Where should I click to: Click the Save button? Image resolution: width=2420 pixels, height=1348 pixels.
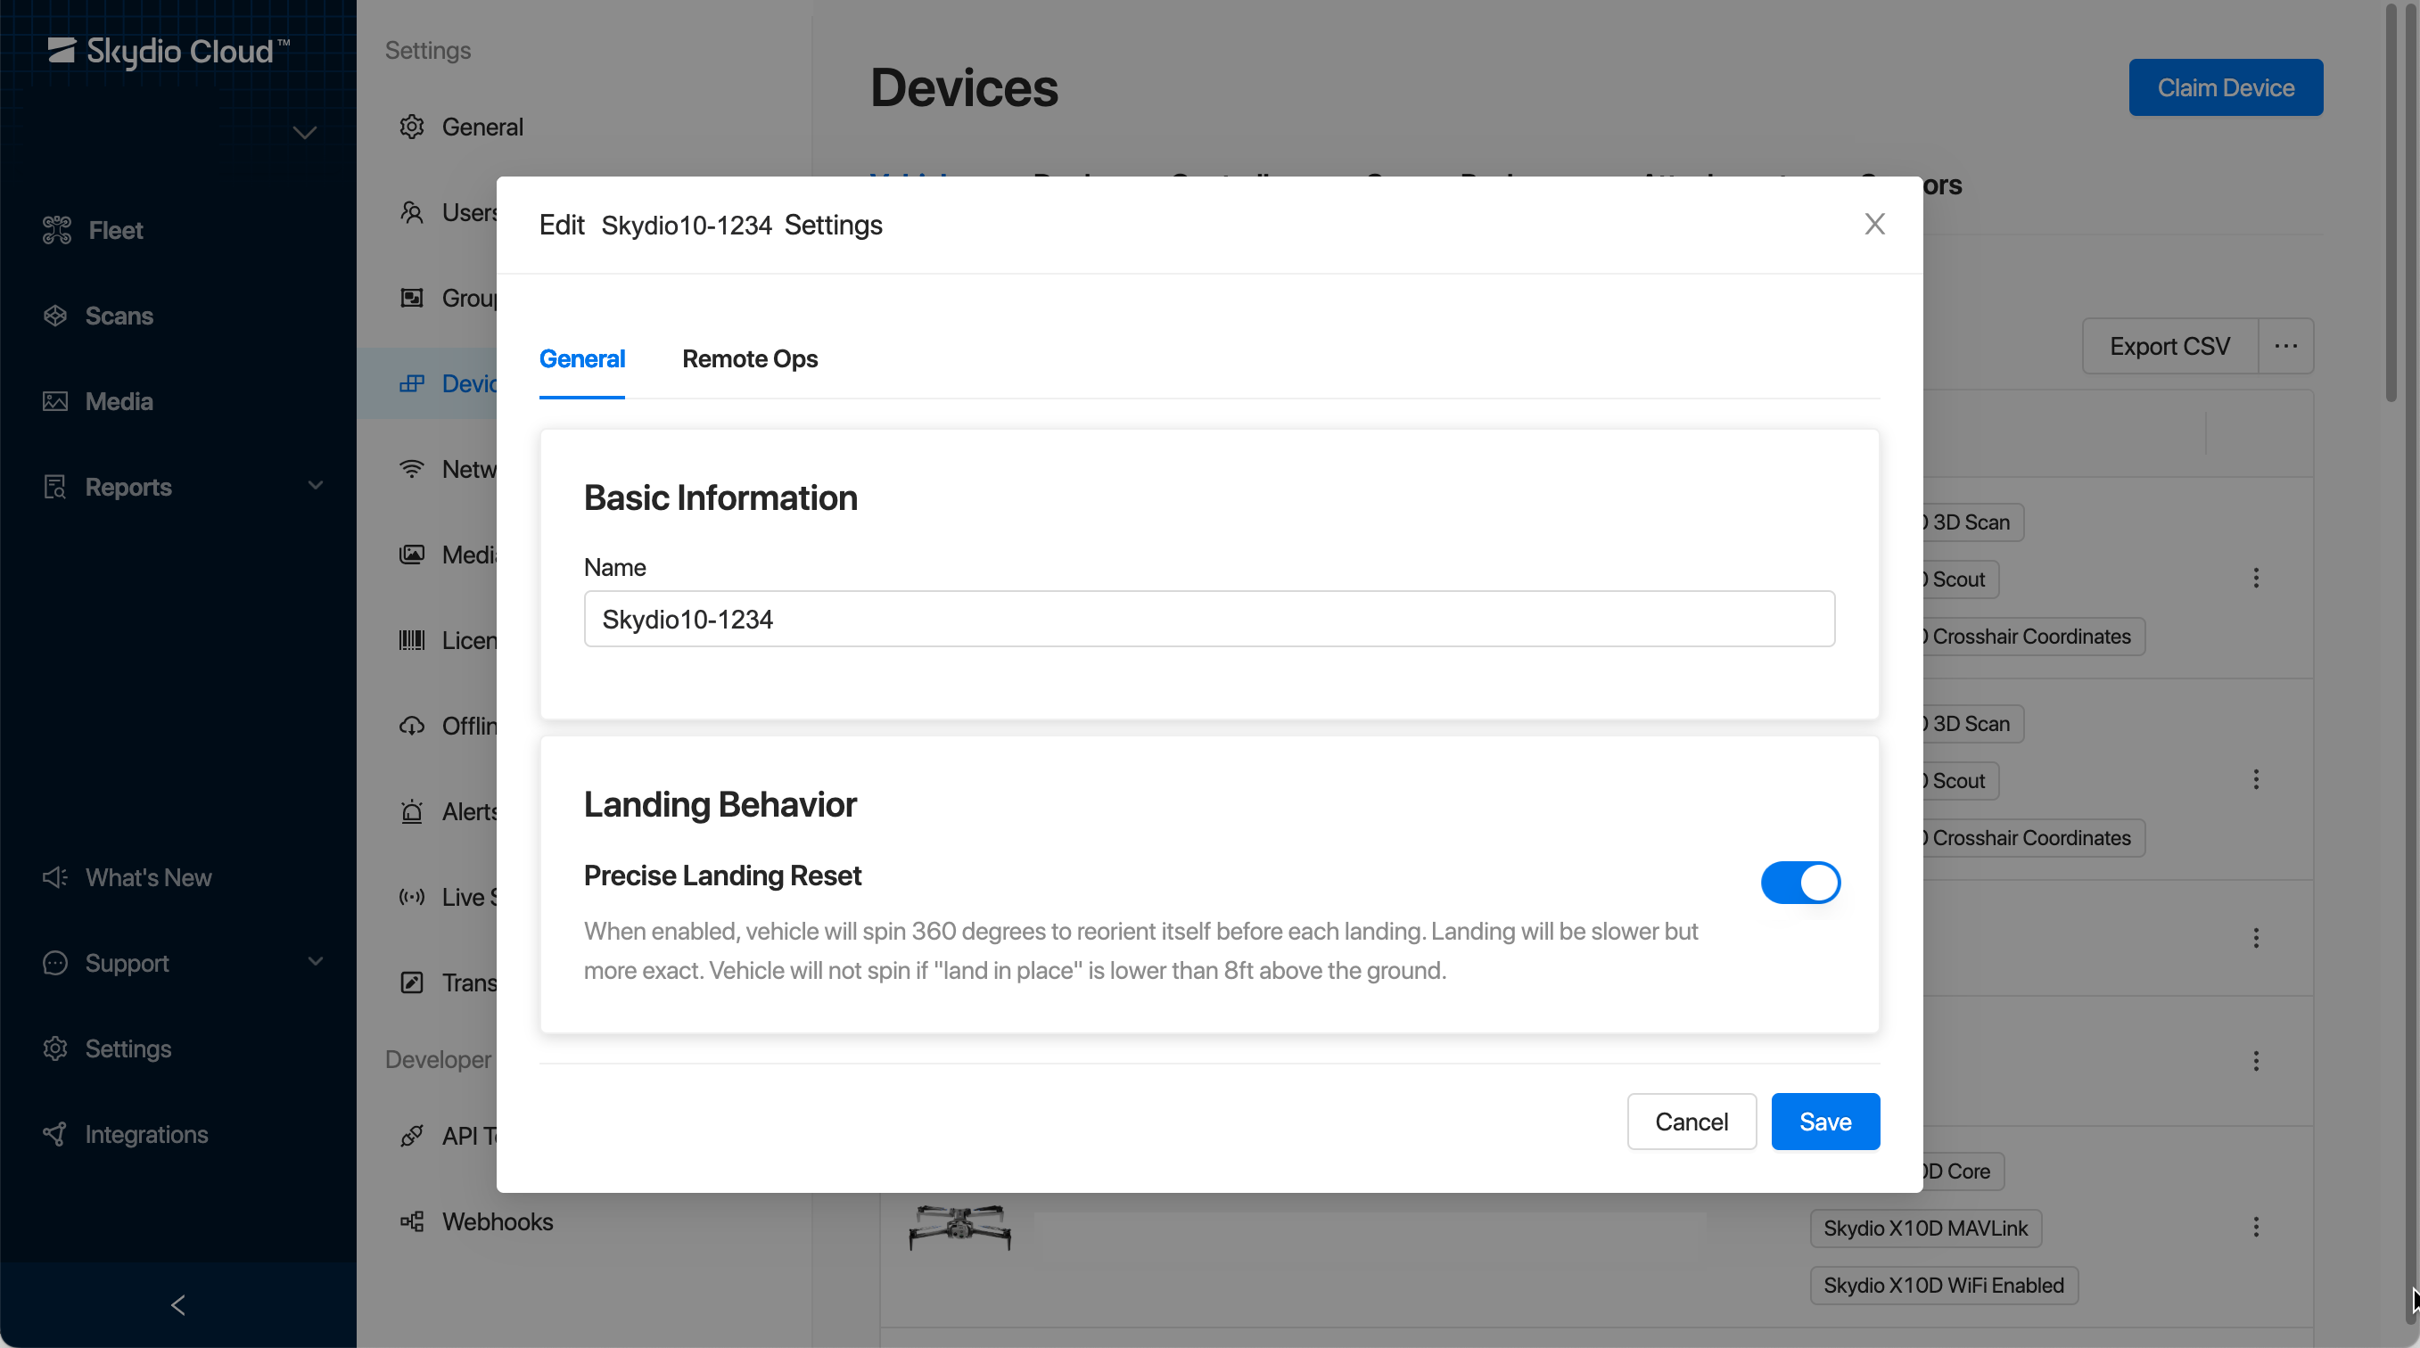(1825, 1122)
